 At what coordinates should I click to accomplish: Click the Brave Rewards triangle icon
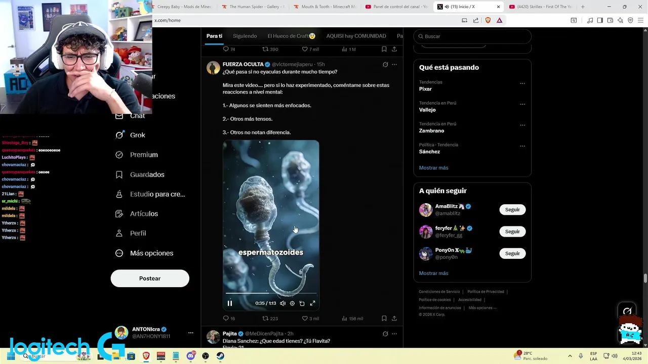(499, 20)
